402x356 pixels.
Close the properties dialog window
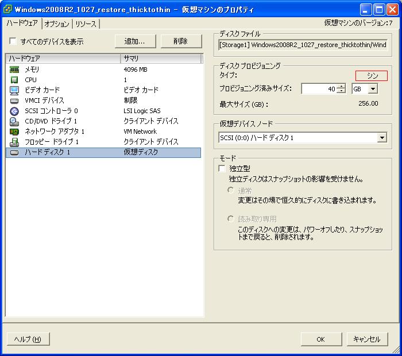392,10
